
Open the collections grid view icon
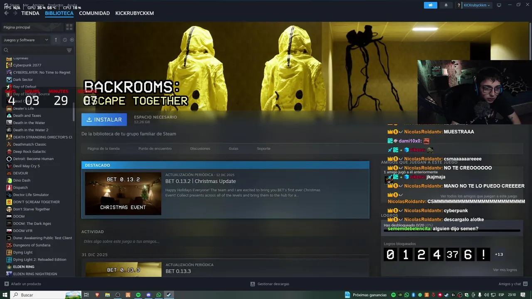[x=69, y=27]
